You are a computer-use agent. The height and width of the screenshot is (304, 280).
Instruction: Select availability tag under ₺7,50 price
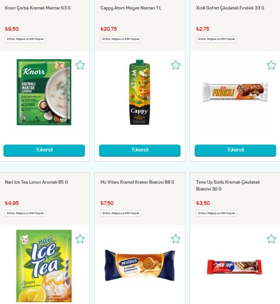(121, 213)
